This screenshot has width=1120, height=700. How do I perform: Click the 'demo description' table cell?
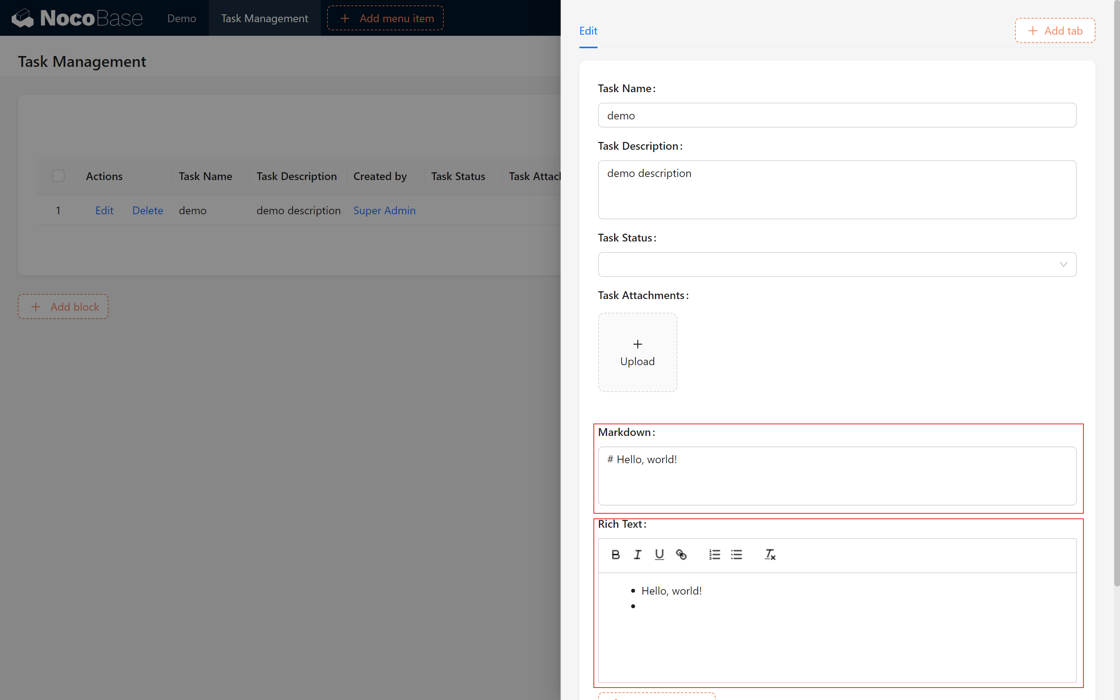coord(299,210)
